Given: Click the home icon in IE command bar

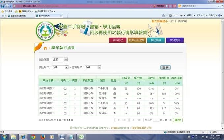Looking at the screenshot, I should pyautogui.click(x=164, y=15).
